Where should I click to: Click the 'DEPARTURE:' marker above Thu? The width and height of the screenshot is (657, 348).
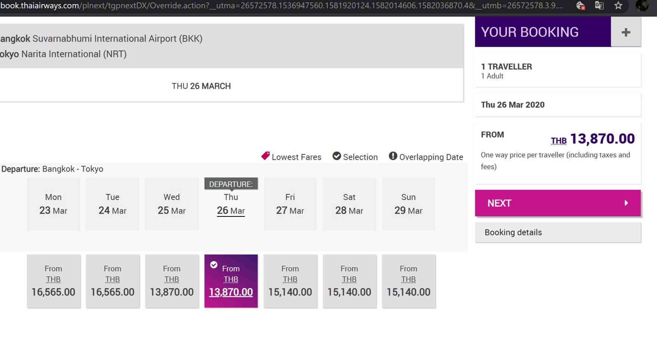(231, 184)
